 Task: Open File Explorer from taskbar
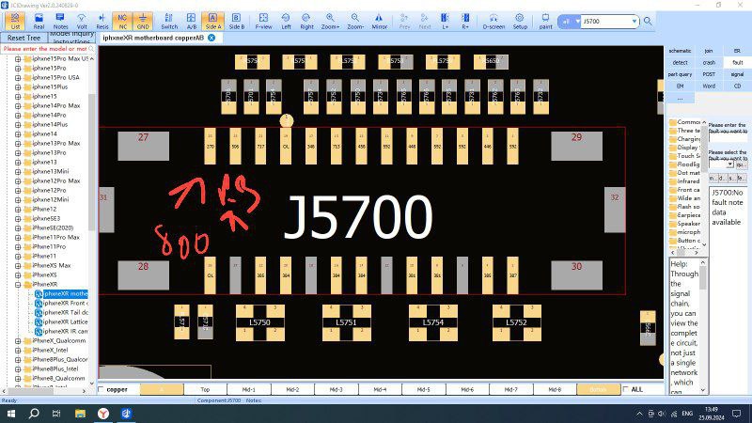pyautogui.click(x=80, y=414)
